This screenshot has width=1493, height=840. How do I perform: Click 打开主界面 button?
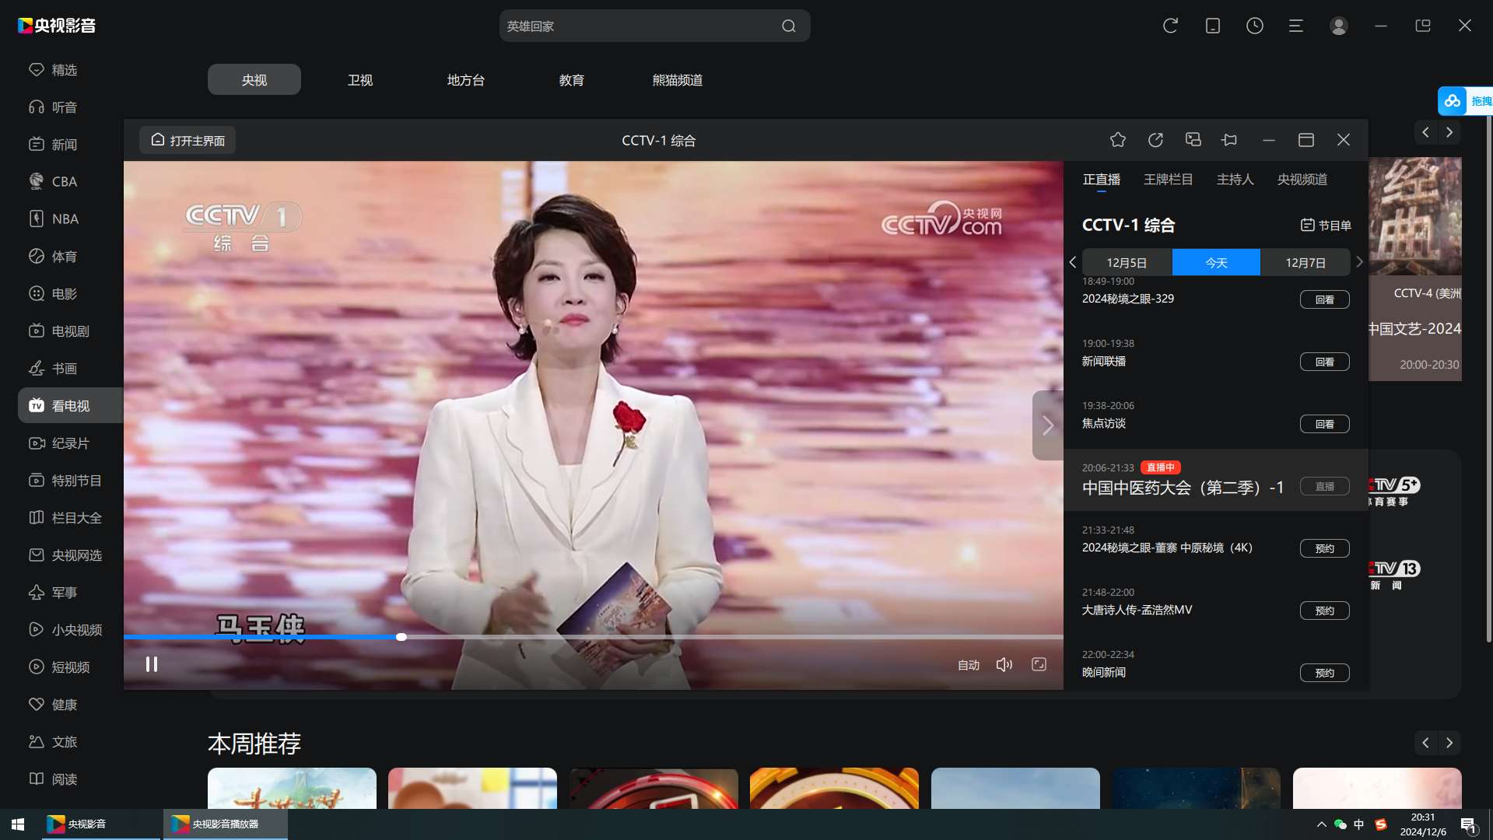click(x=188, y=140)
